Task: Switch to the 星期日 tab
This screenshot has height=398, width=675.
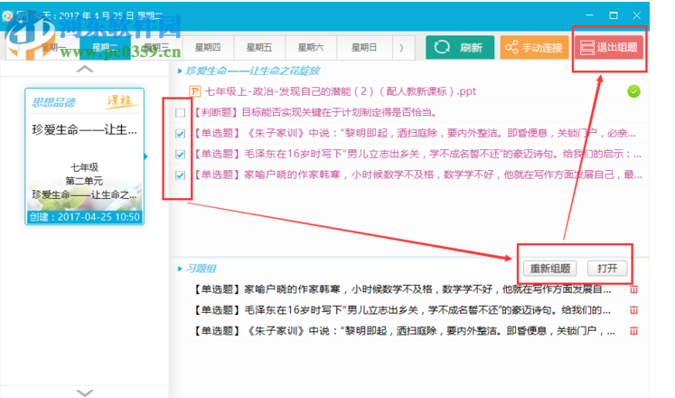Action: tap(364, 48)
